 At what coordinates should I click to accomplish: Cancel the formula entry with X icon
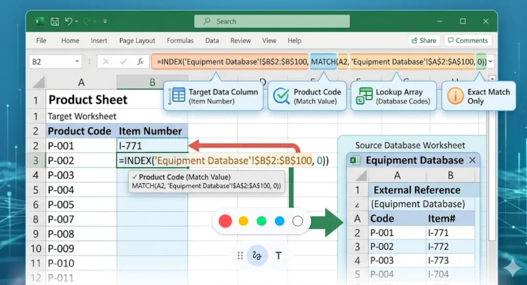tap(106, 62)
